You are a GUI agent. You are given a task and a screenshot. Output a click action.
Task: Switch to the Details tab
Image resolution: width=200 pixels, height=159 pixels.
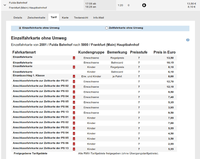[x=18, y=18]
